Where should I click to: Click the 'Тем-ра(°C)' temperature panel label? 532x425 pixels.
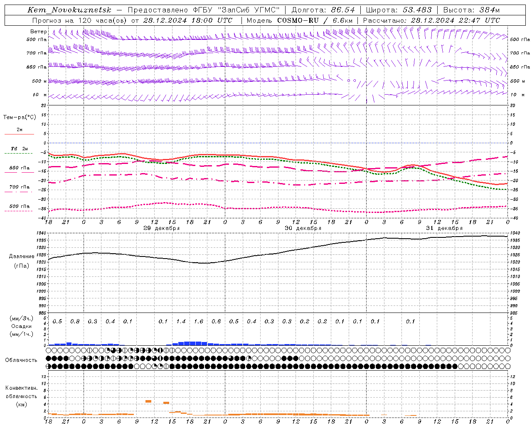(x=20, y=117)
